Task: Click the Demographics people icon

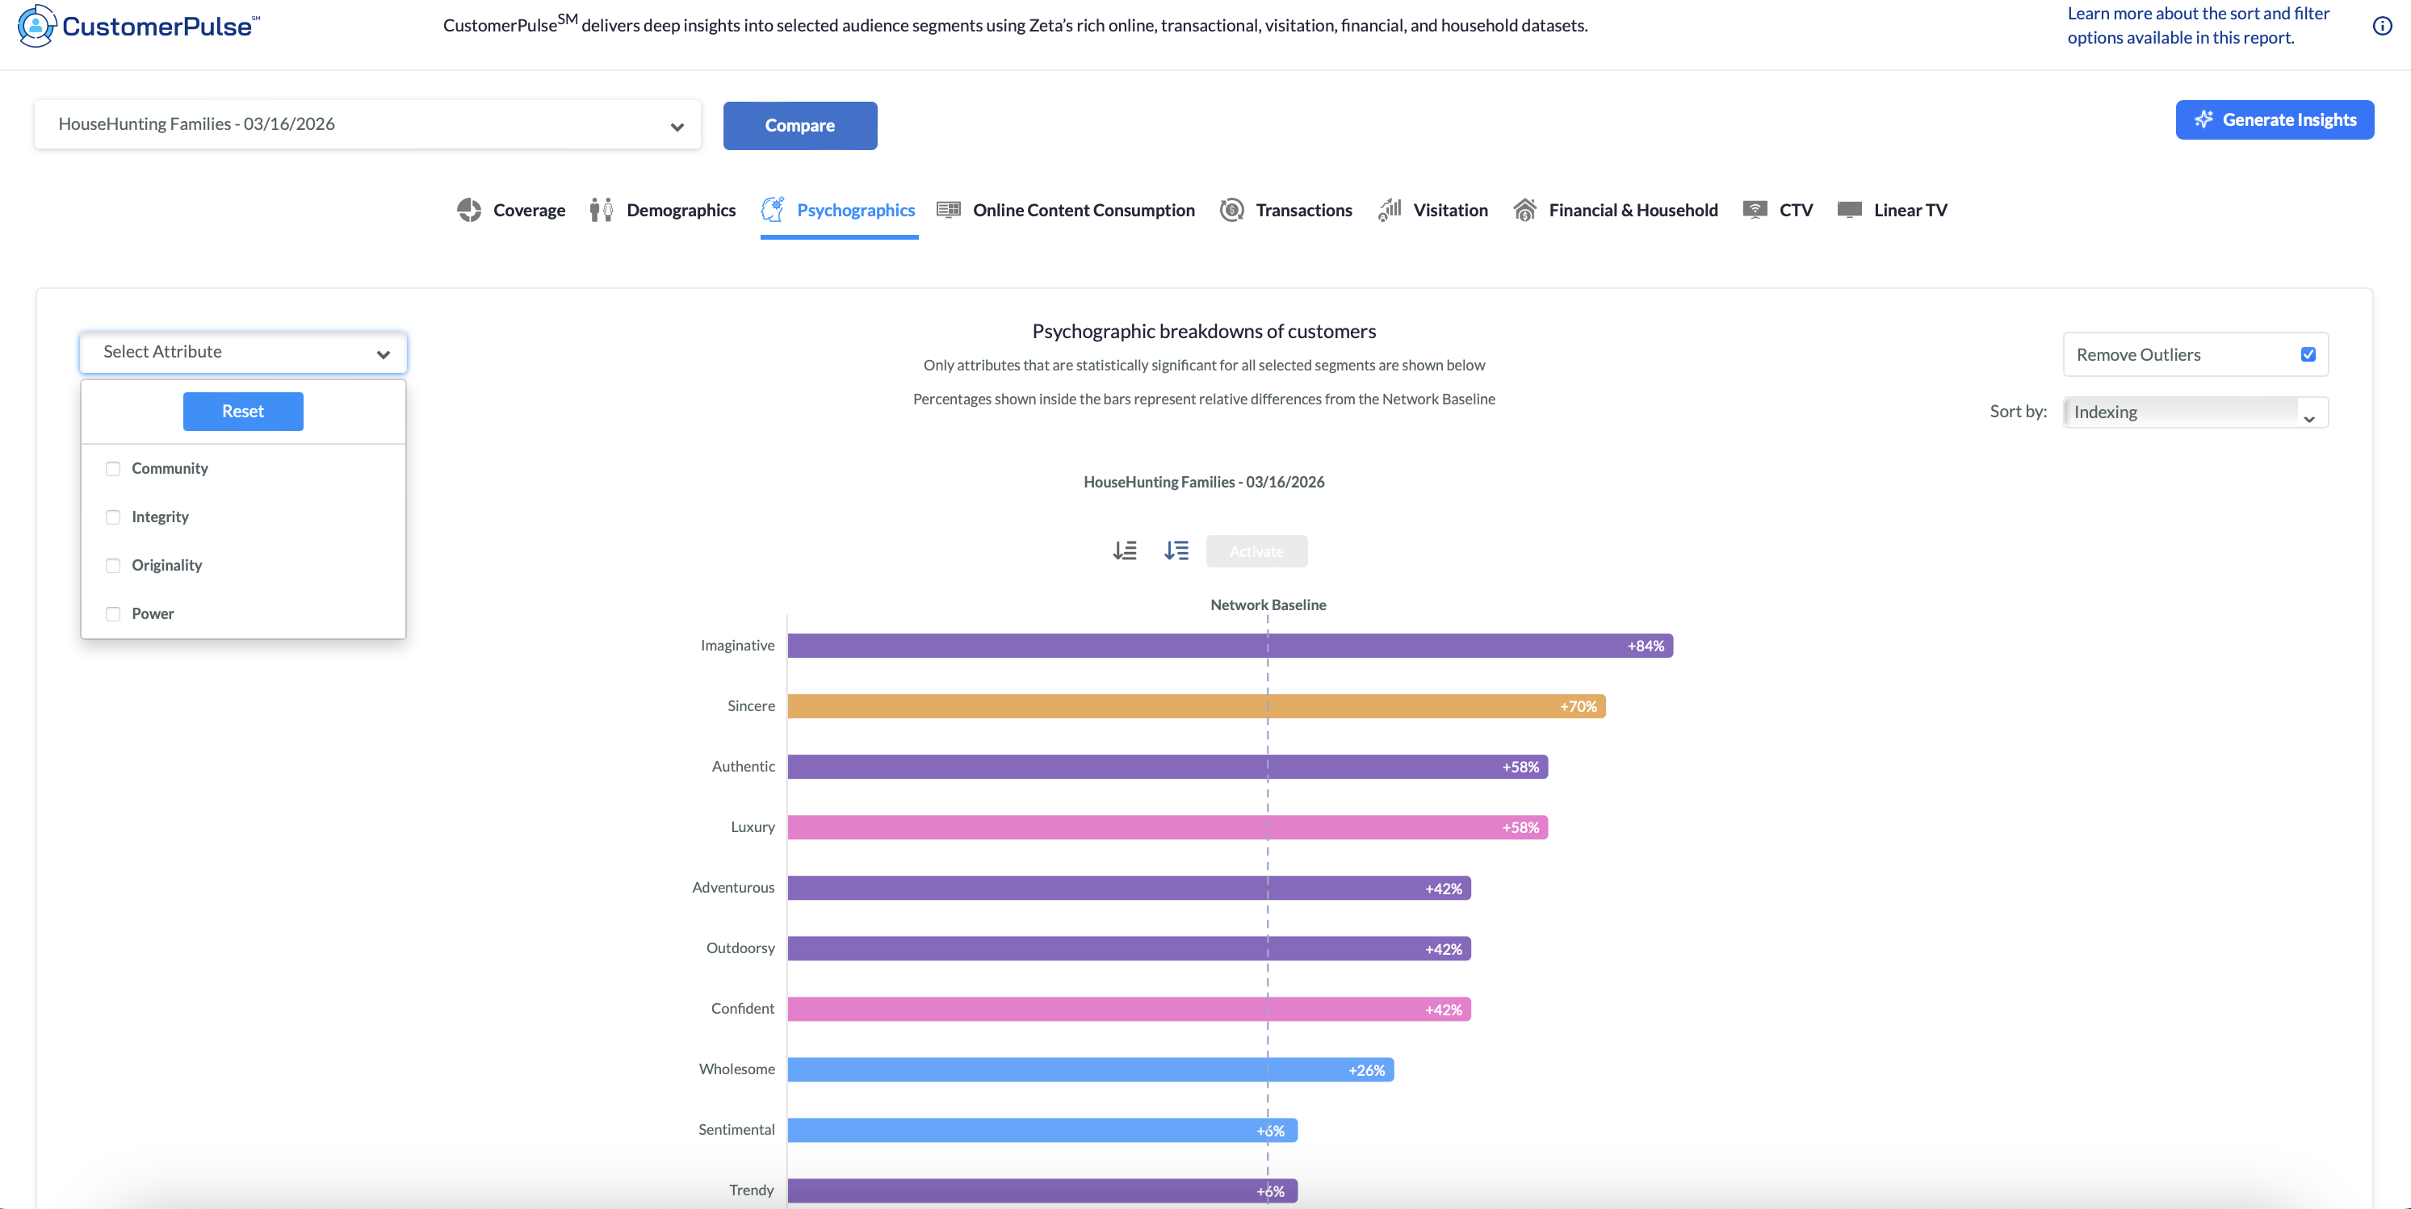Action: pyautogui.click(x=601, y=211)
